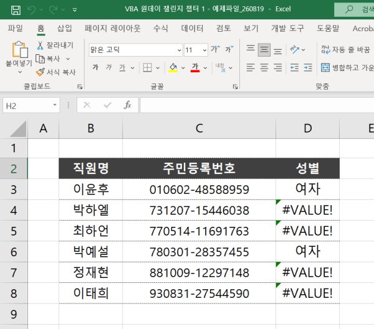The image size is (374, 329).
Task: Expand the font color dropdown arrow
Action: click(205, 68)
